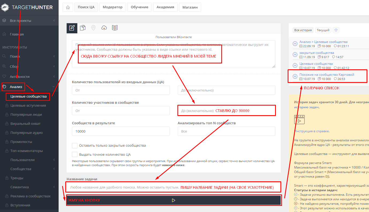
Task: Click the video clapperboard instruction icon
Action: 299,119
